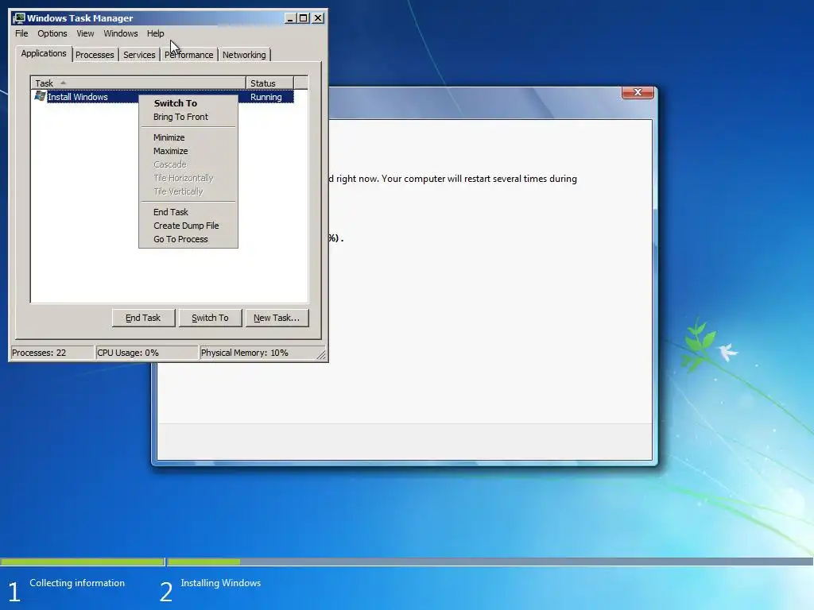Click the End Task button
This screenshot has height=610, width=814.
coord(143,318)
